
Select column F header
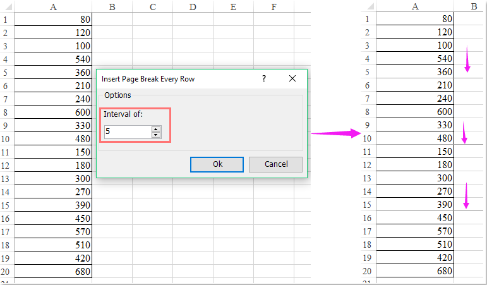273,7
